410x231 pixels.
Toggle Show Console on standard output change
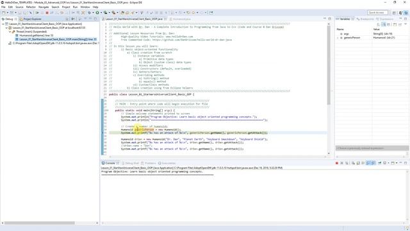coord(368,163)
